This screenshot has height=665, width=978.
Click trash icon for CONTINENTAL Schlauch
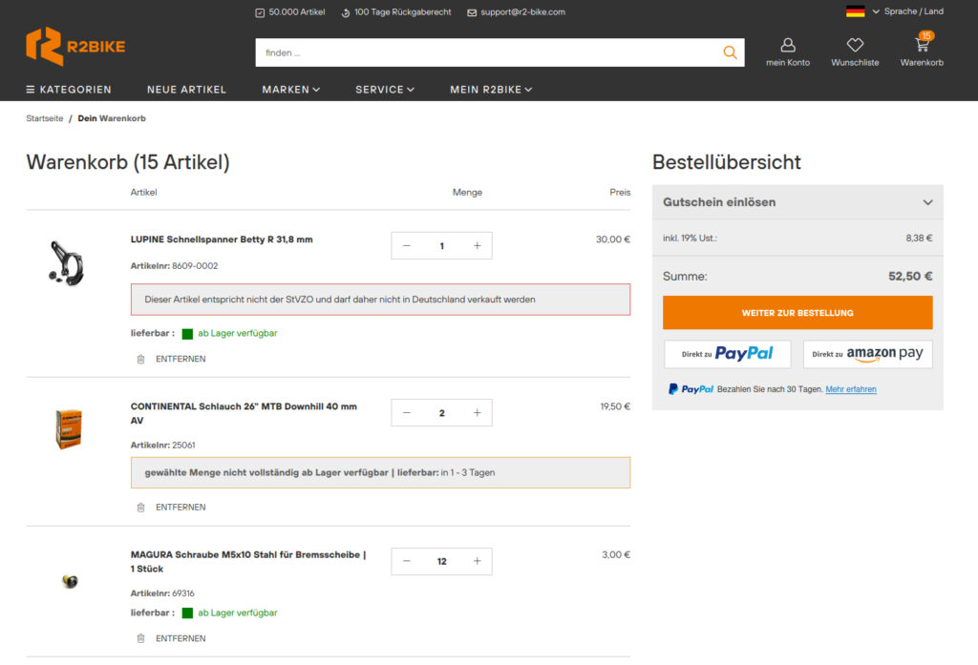click(141, 508)
